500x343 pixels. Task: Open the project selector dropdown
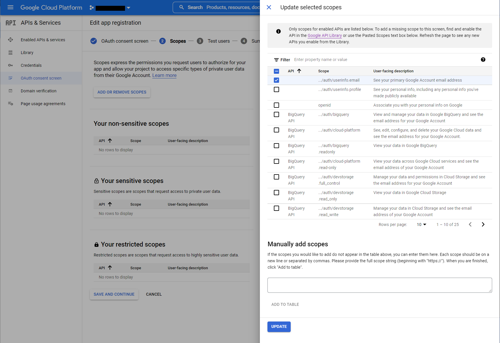(x=128, y=8)
